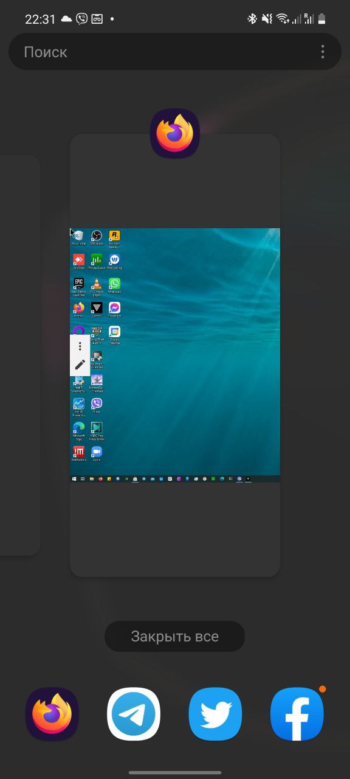Open the floating panel's three-dot menu
350x779 pixels.
[x=80, y=346]
